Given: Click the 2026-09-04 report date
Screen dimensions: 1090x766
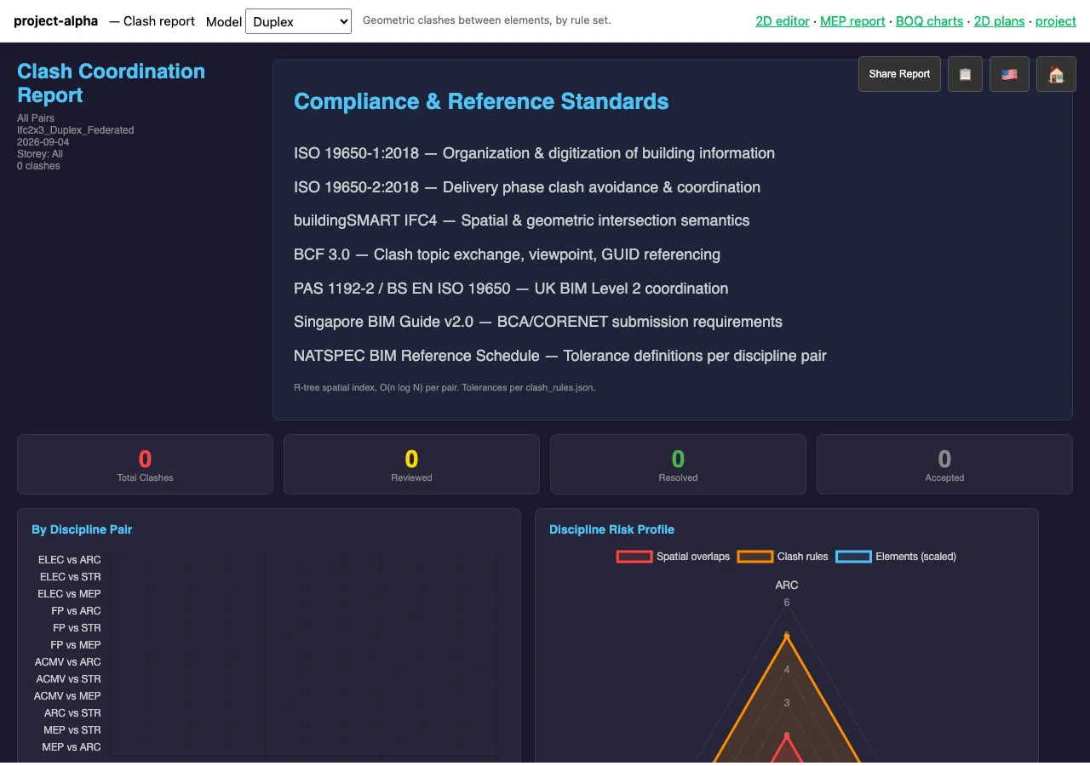Looking at the screenshot, I should coord(42,142).
